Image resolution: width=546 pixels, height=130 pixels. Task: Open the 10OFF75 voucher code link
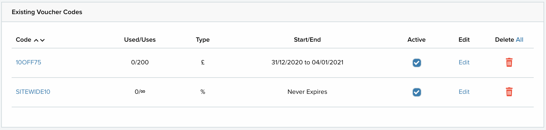[28, 62]
